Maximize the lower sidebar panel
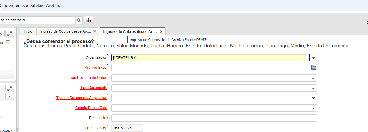This screenshot has height=132, width=368. (10, 89)
